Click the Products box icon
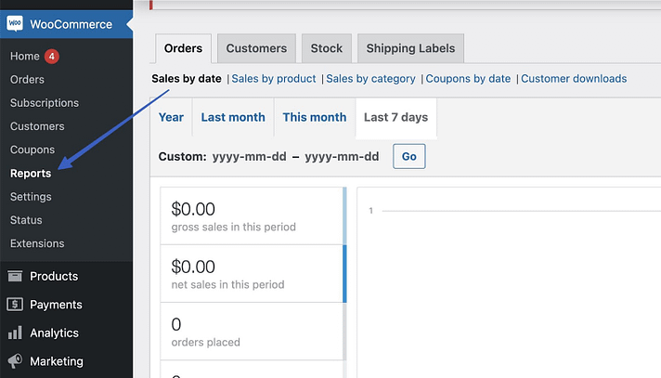The image size is (661, 378). click(15, 276)
